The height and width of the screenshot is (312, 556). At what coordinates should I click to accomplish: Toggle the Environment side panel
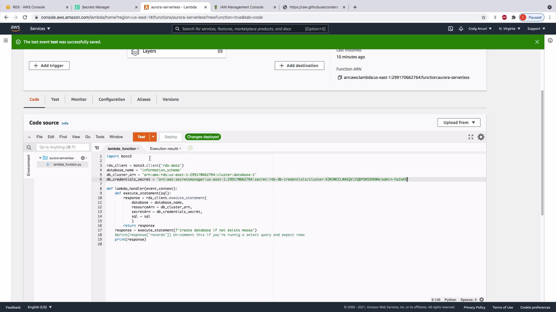[x=28, y=165]
